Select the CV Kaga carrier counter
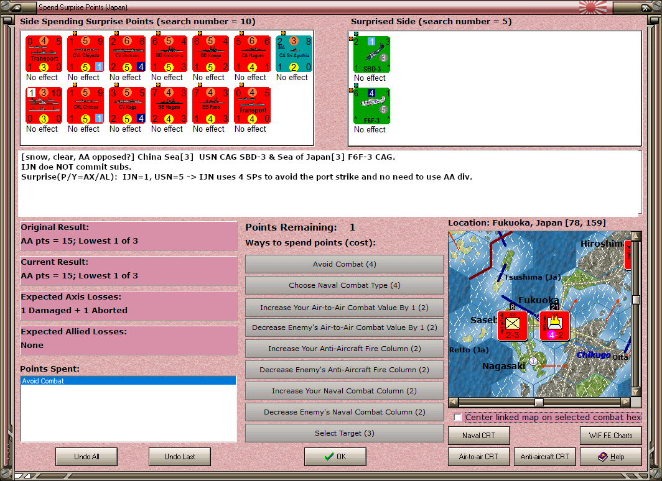Viewport: 662px width, 481px height. (128, 106)
